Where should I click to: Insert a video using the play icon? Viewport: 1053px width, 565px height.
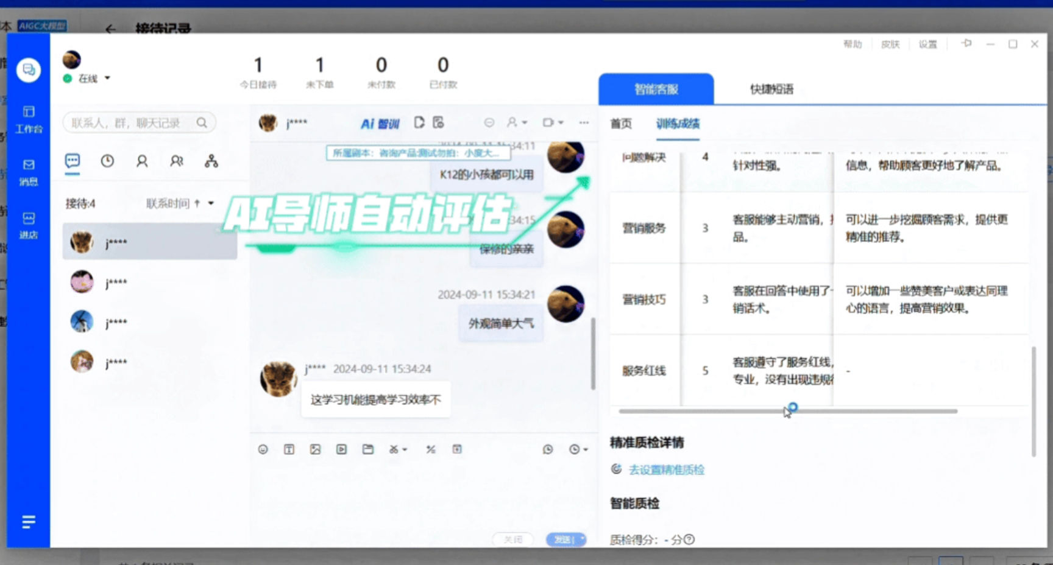coord(341,449)
